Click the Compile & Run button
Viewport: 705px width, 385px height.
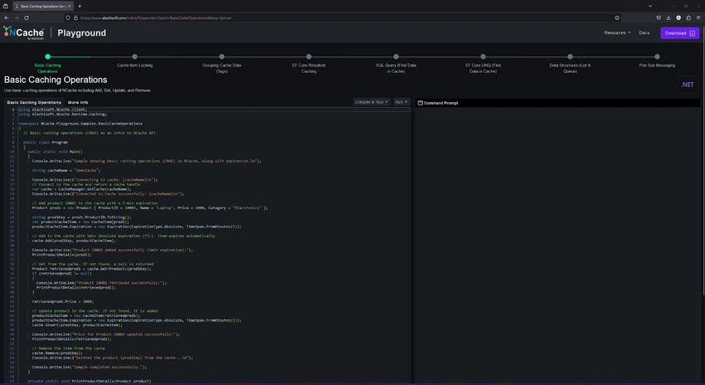(372, 102)
